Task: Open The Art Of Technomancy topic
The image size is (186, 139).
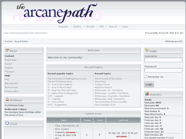Action: (x=60, y=82)
